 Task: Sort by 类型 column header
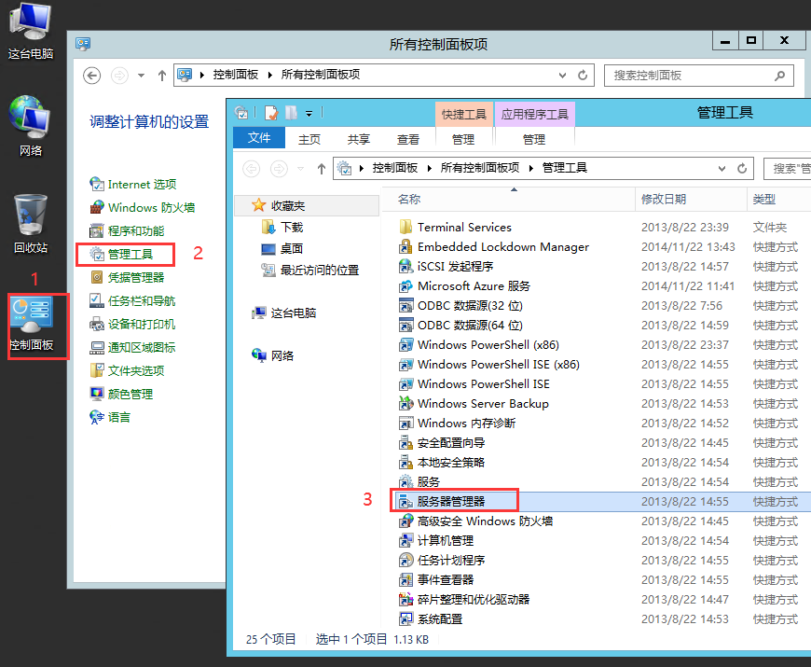click(x=764, y=200)
